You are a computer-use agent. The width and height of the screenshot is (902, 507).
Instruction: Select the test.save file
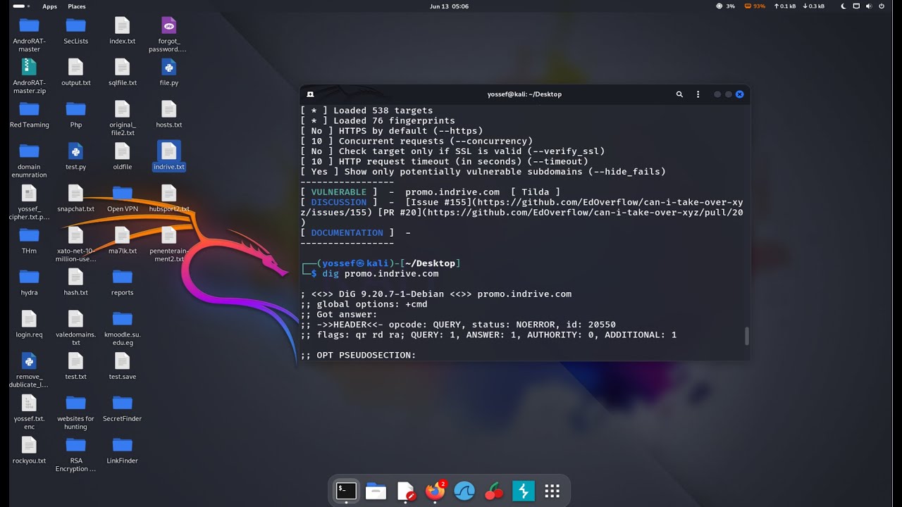[x=122, y=367]
